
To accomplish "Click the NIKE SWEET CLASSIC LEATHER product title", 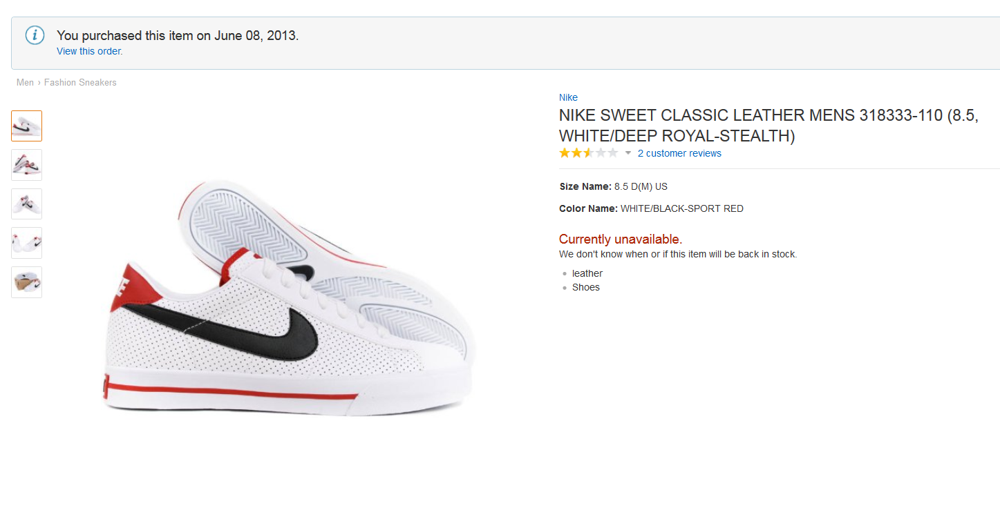I will 767,126.
